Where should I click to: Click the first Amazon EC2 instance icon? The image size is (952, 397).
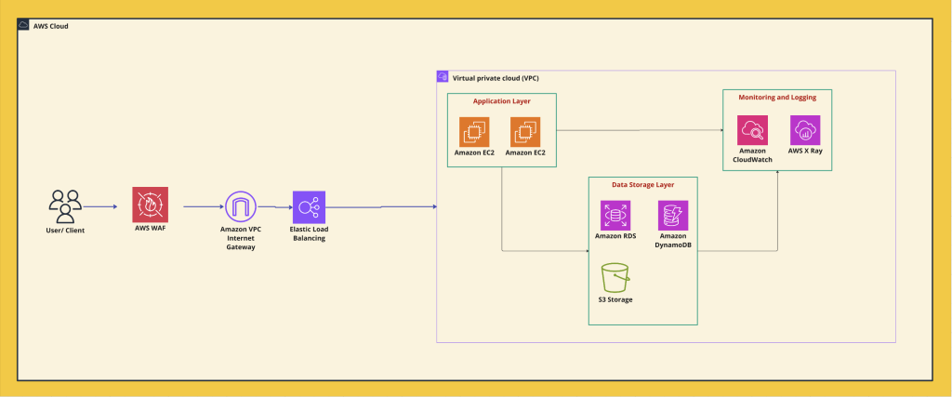pyautogui.click(x=475, y=131)
